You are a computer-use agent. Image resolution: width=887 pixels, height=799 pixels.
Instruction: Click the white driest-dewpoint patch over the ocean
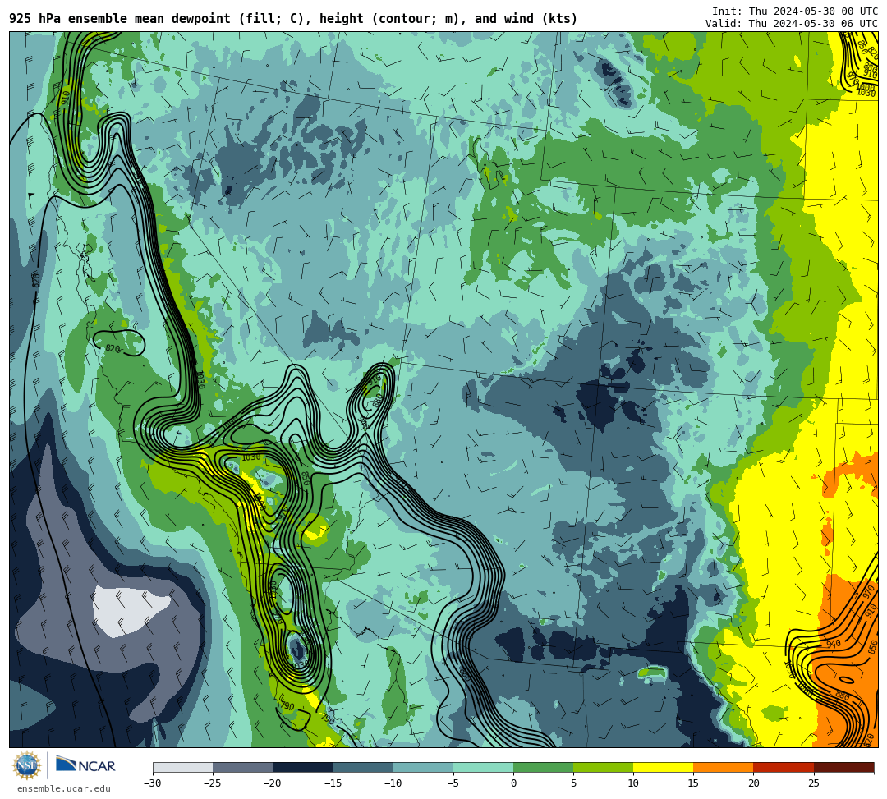[128, 611]
